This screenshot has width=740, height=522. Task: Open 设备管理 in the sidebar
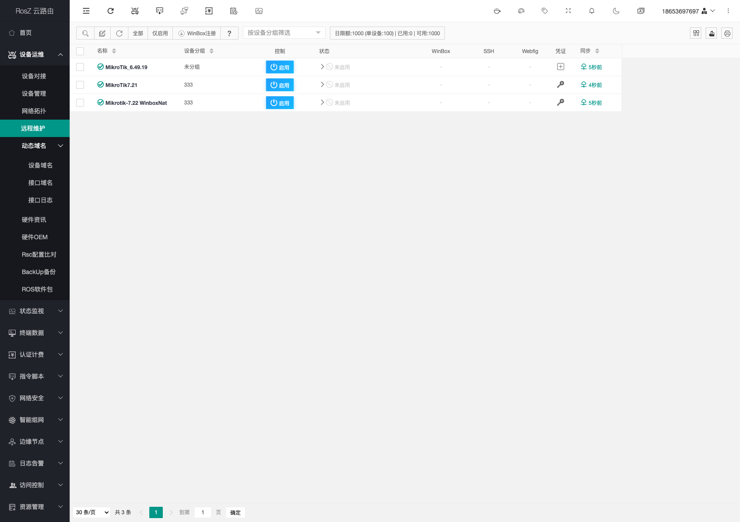pos(34,94)
